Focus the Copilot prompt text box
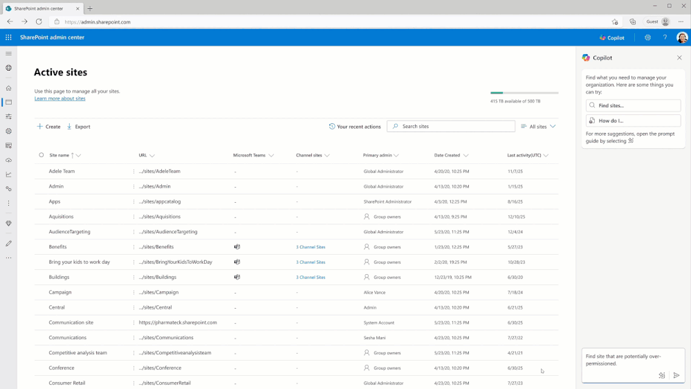The image size is (691, 389). click(x=633, y=365)
